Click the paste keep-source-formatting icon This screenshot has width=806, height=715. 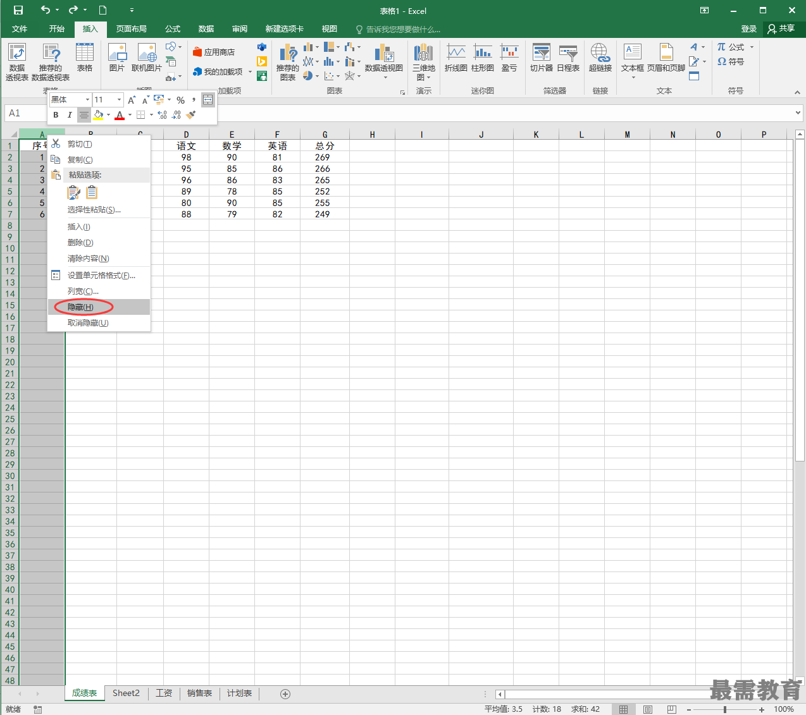click(x=74, y=192)
